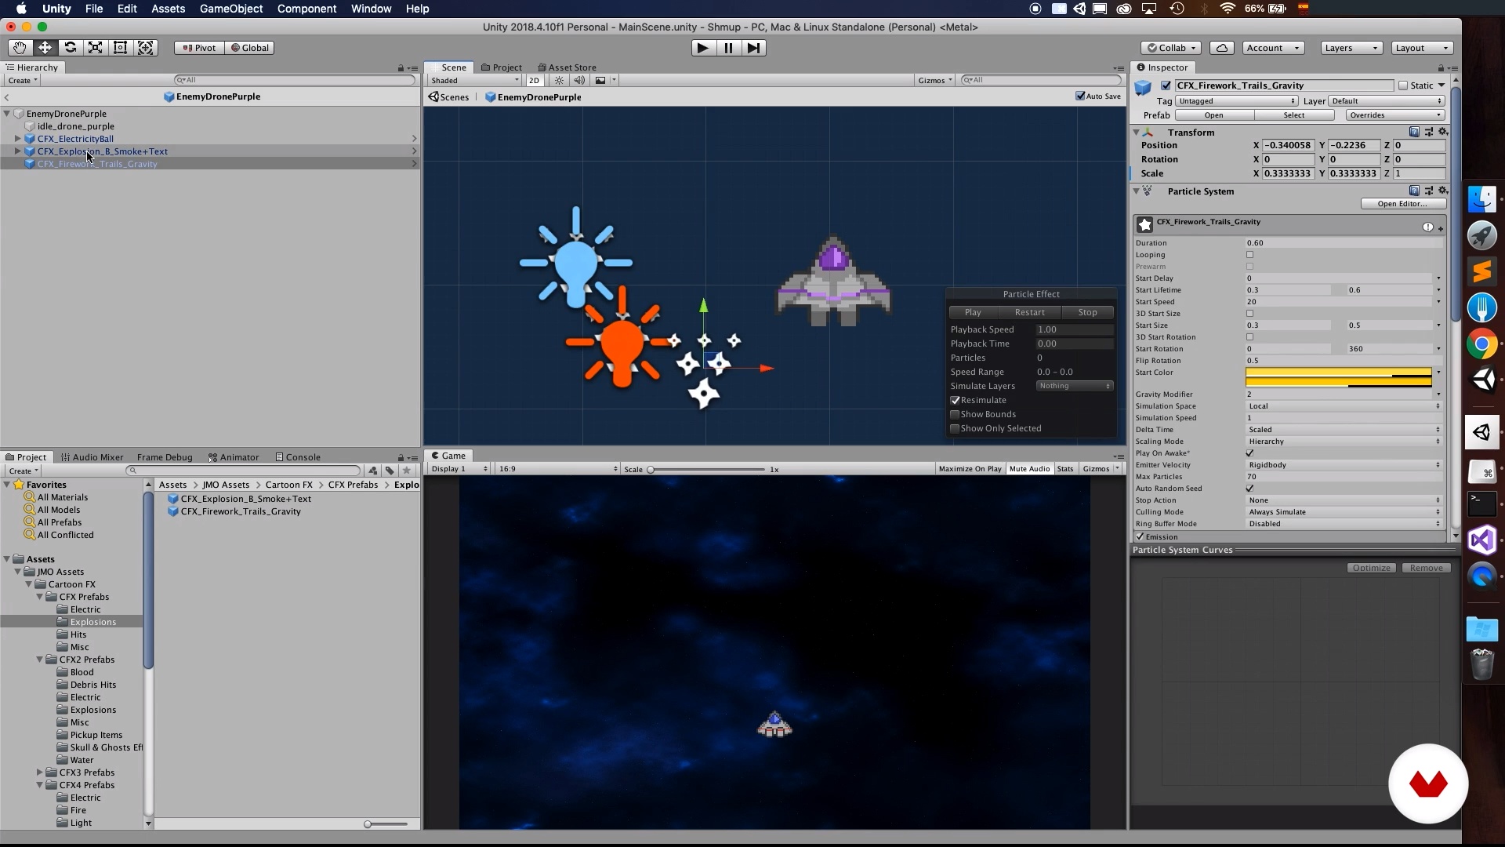
Task: Uncheck Resimulate in Particle Effect
Action: [x=955, y=400]
